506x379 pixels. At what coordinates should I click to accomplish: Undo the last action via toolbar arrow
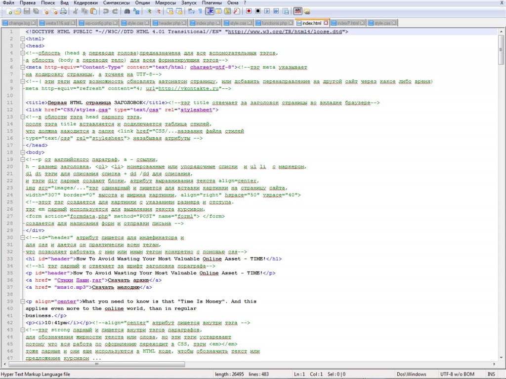pos(106,11)
